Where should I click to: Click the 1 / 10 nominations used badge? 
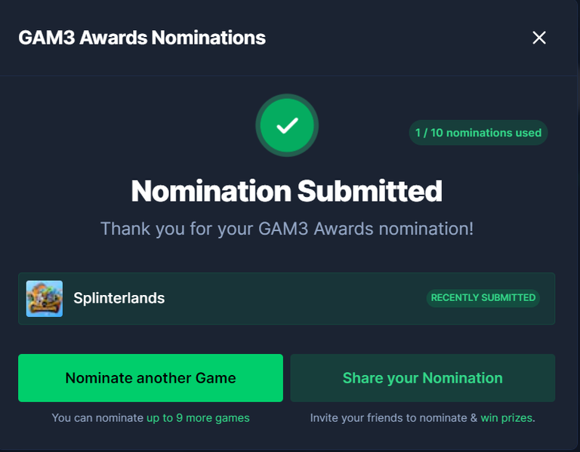tap(478, 133)
